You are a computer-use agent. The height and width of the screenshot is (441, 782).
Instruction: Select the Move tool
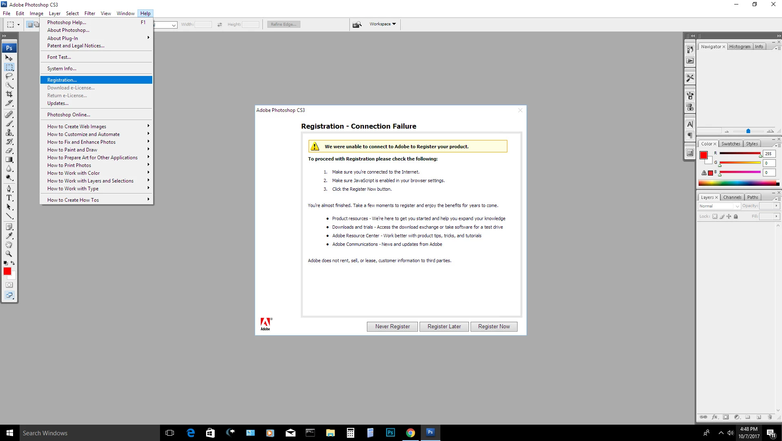coord(9,58)
